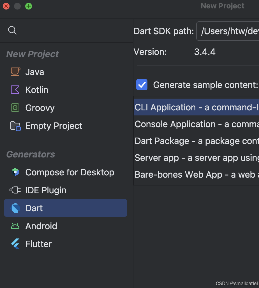This screenshot has height=288, width=259.
Task: Uncheck Generate sample content checkbox
Action: coord(142,85)
